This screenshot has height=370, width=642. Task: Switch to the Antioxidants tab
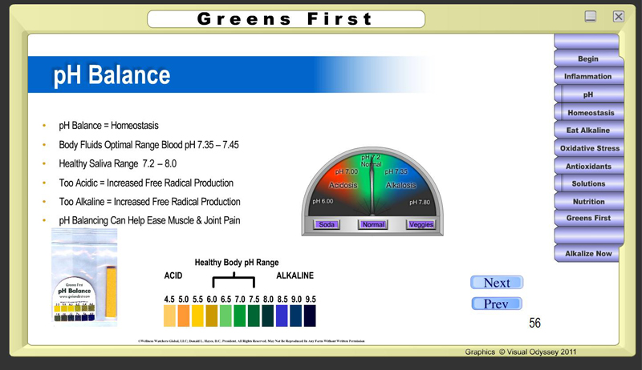587,167
